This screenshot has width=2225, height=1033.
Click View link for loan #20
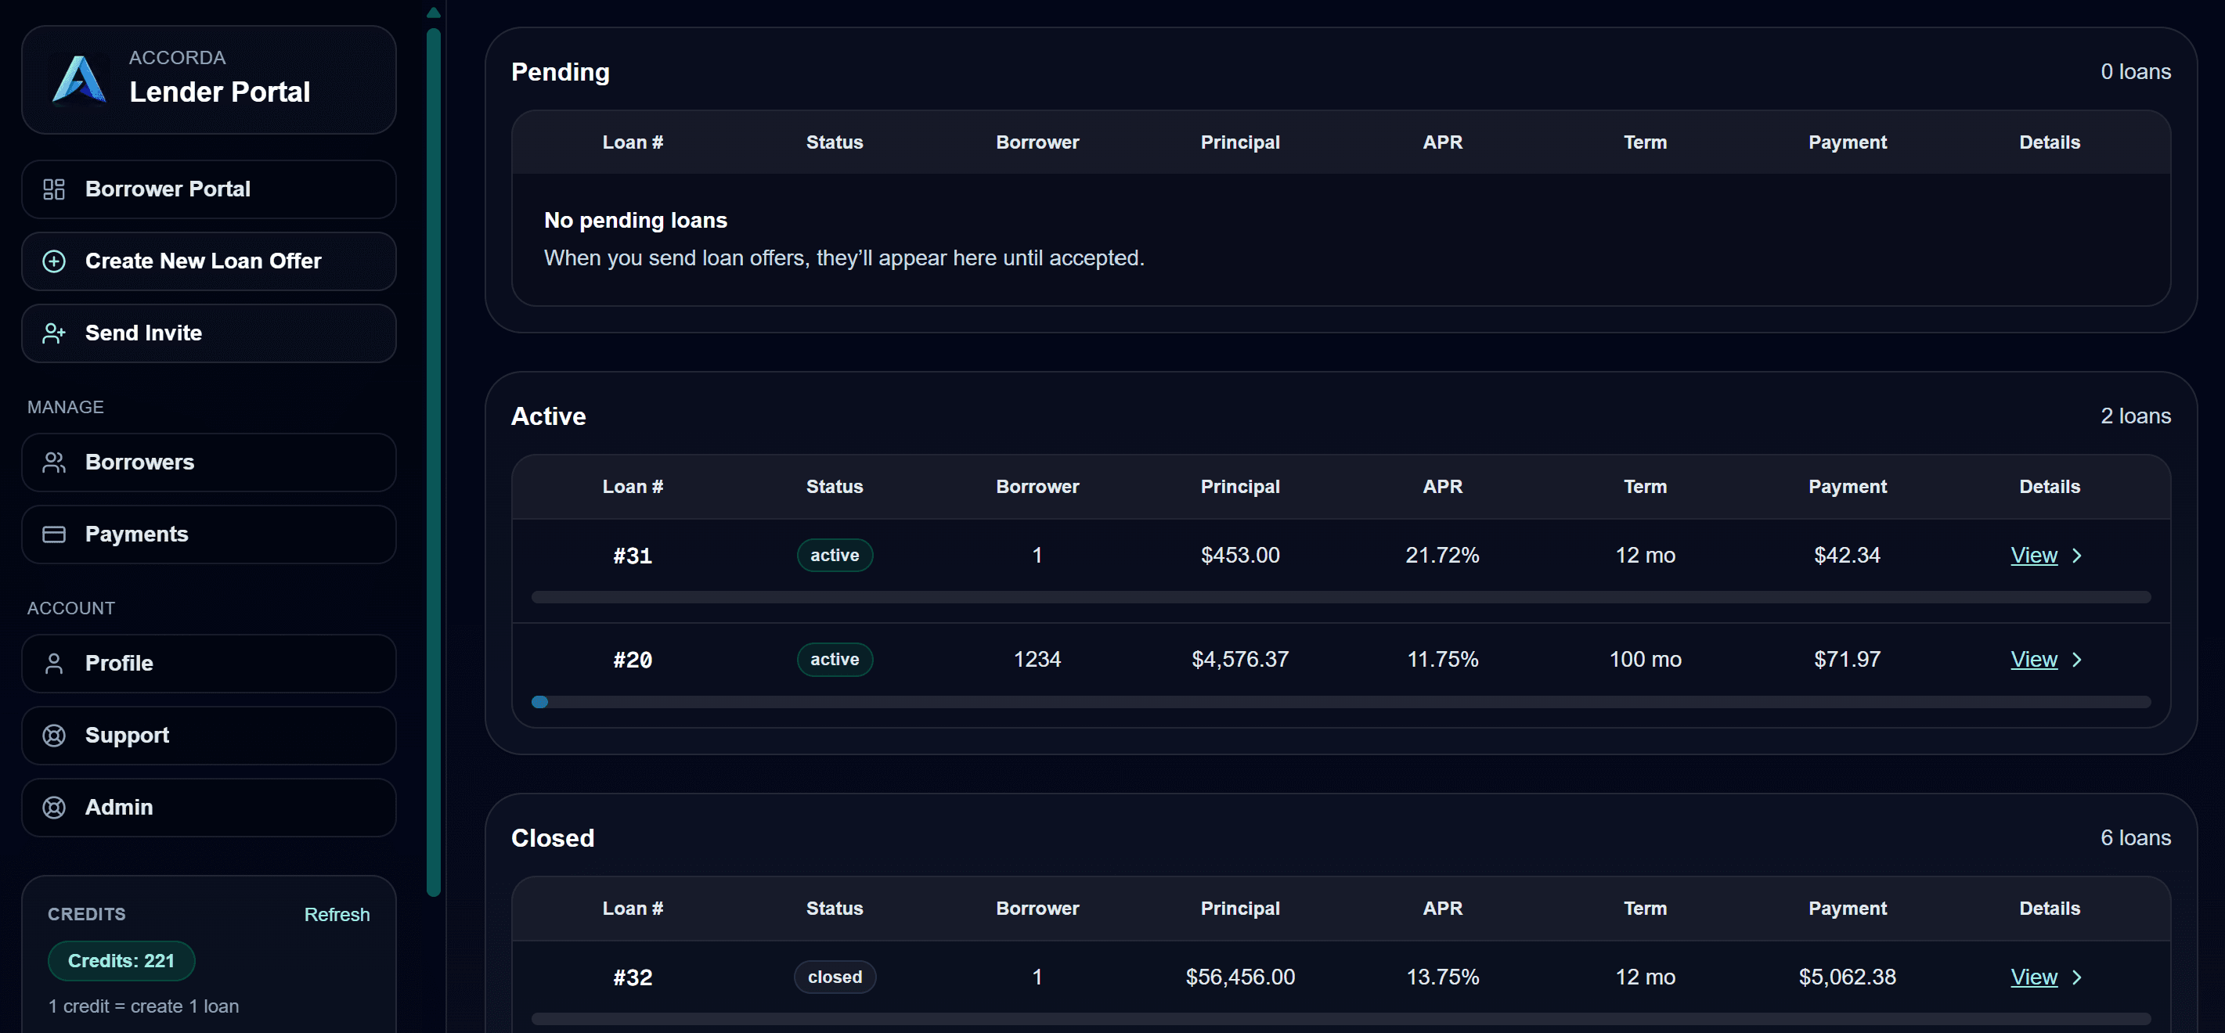click(x=2033, y=660)
